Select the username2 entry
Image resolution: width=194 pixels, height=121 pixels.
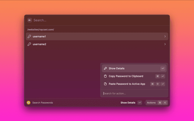pyautogui.click(x=91, y=44)
